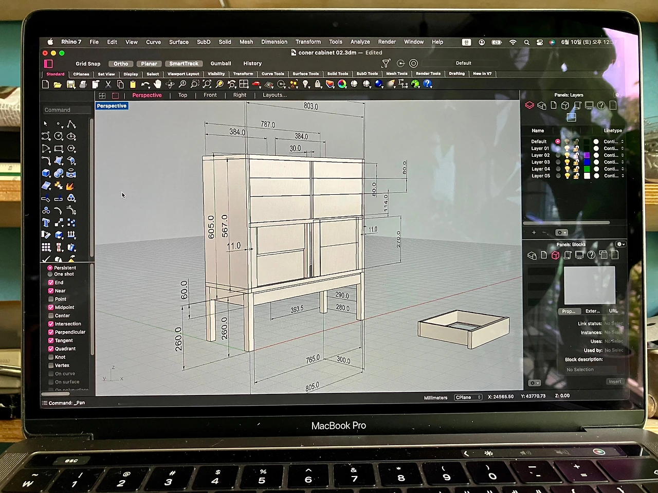
Task: Open the Blocks panel pink cube icon
Action: click(555, 255)
